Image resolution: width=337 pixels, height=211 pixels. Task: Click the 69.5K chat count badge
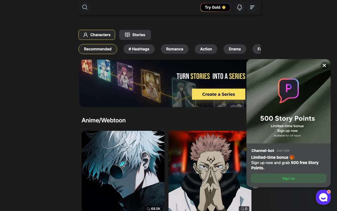(x=153, y=209)
